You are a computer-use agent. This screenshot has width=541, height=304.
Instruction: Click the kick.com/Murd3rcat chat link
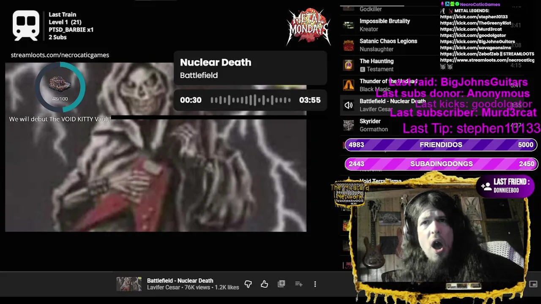coord(471,30)
